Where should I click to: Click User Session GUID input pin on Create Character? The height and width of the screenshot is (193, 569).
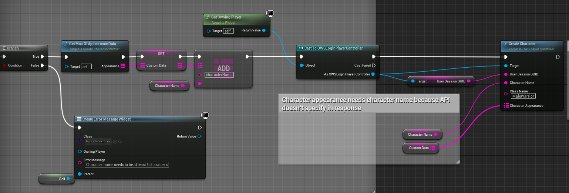click(506, 74)
